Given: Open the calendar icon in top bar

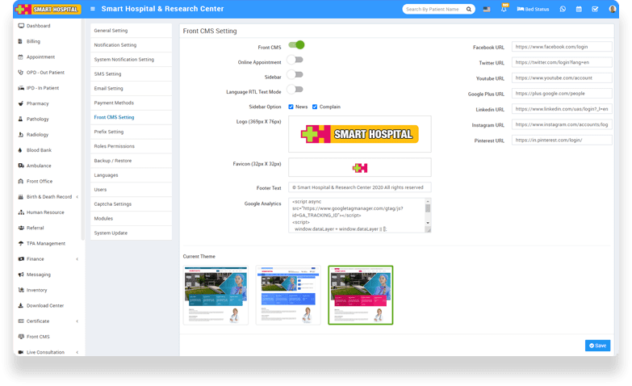Looking at the screenshot, I should pos(579,9).
